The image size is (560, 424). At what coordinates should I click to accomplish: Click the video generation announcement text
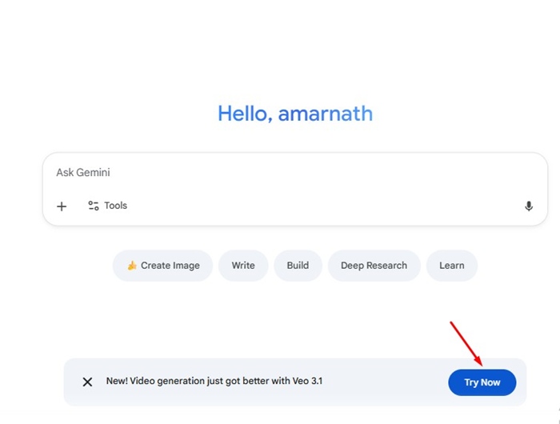(x=214, y=382)
